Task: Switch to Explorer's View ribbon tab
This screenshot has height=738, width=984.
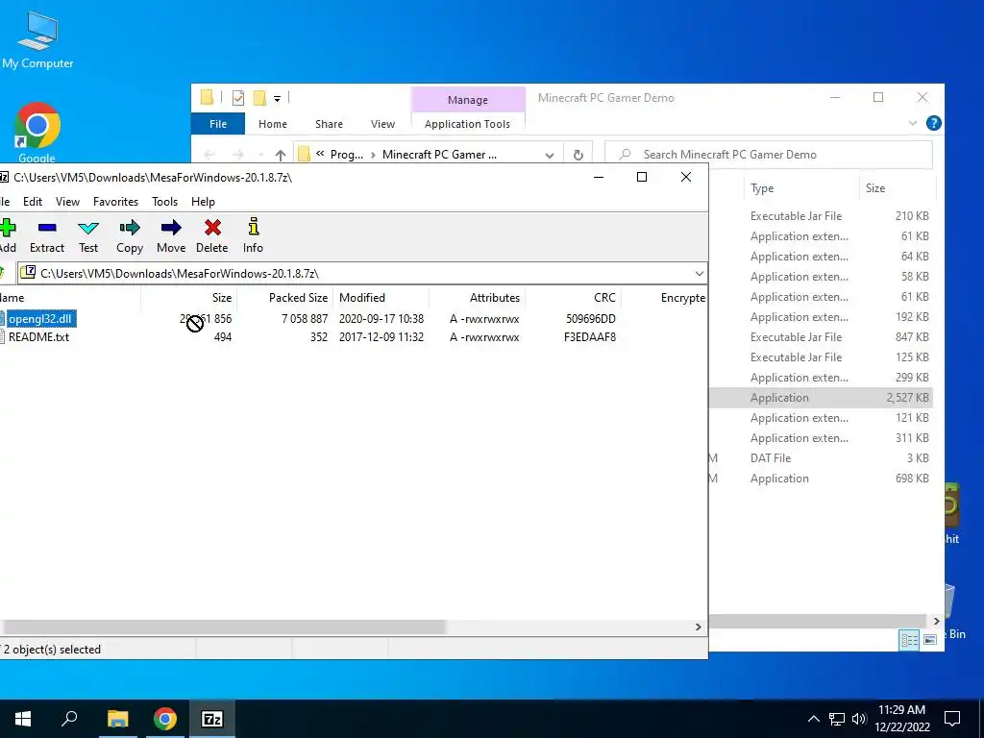Action: pyautogui.click(x=382, y=124)
